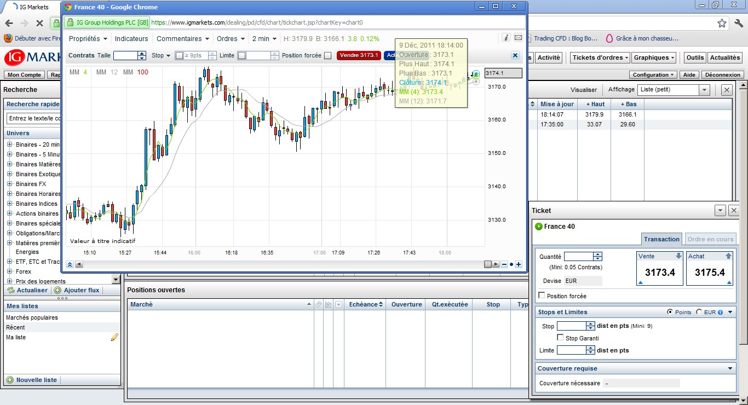Click the envelope email icon in chart toolbar
Screen dimensions: 748x405
pos(518,38)
